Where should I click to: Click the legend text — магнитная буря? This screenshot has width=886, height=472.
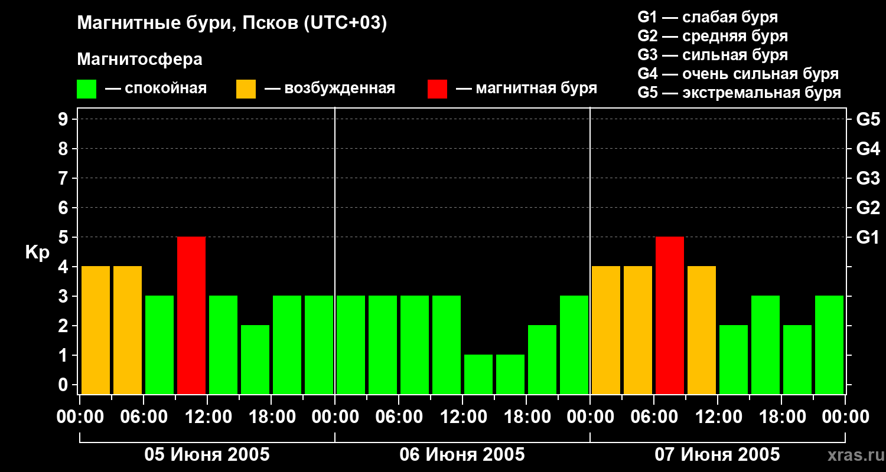pyautogui.click(x=526, y=88)
